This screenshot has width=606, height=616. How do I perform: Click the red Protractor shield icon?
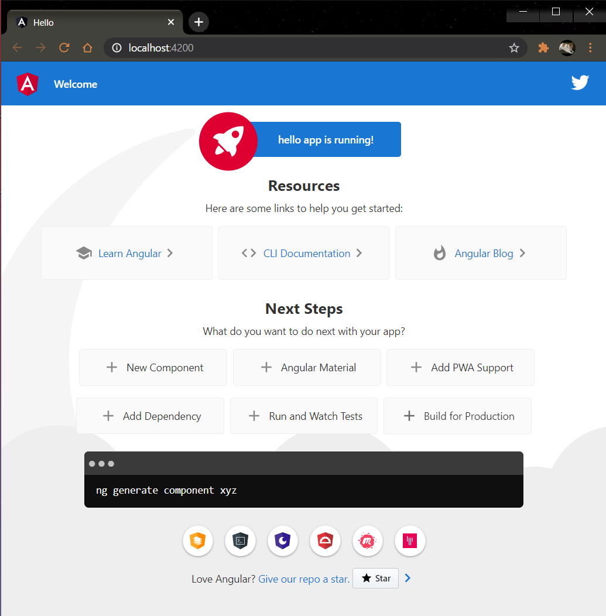325,541
